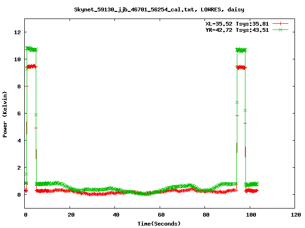Click the x-axis tick label 80
305x228 pixels.
[x=206, y=215]
